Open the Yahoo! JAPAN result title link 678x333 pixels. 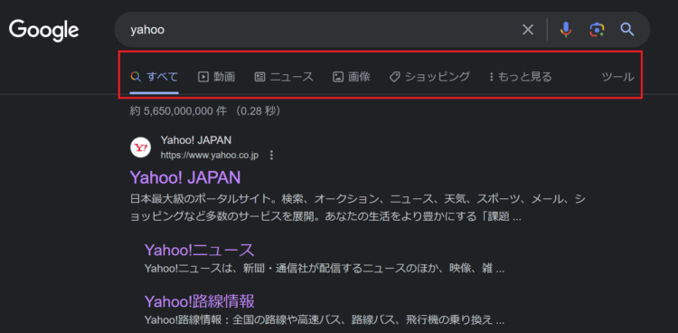coord(185,177)
